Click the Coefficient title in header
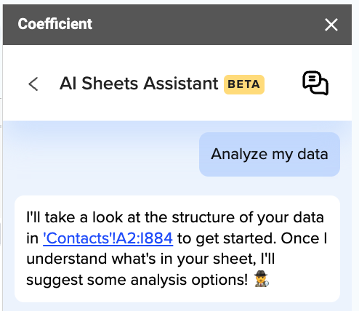 55,24
